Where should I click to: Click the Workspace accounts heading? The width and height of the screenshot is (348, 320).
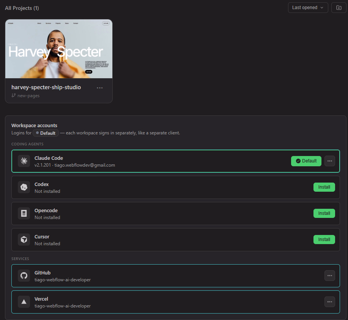point(34,126)
